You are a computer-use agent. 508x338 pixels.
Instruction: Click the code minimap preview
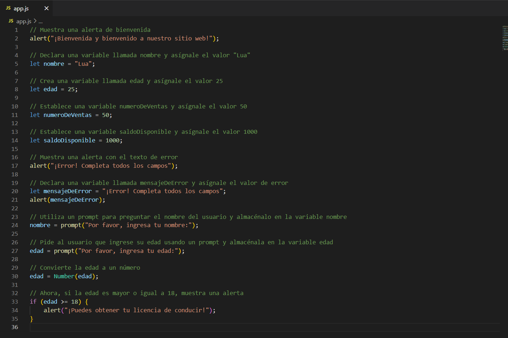505,38
